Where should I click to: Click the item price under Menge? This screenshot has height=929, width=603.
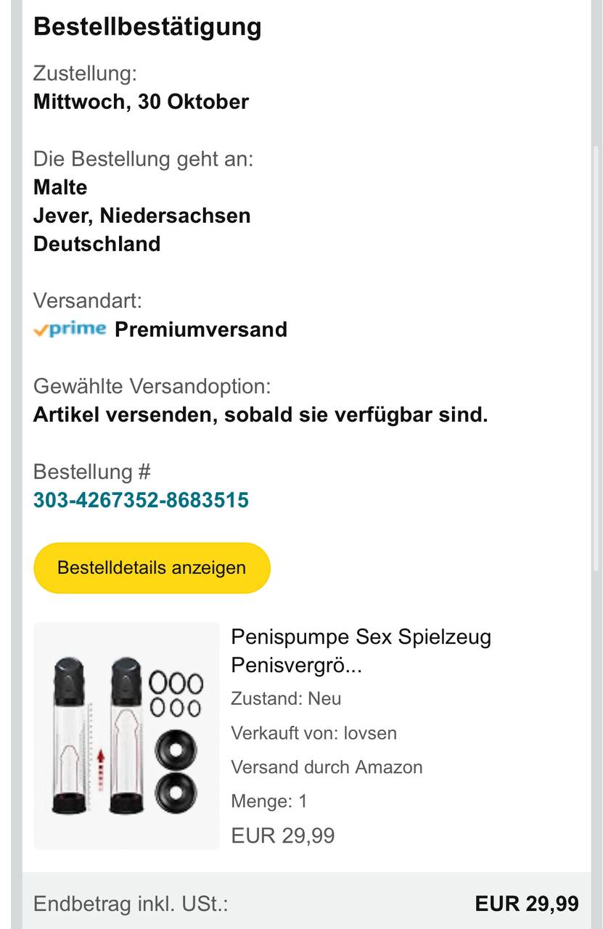click(x=283, y=835)
